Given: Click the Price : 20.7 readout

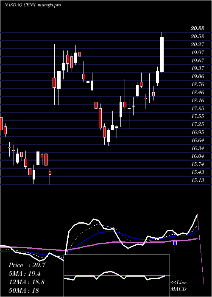Looking at the screenshot, I should coord(27,265).
